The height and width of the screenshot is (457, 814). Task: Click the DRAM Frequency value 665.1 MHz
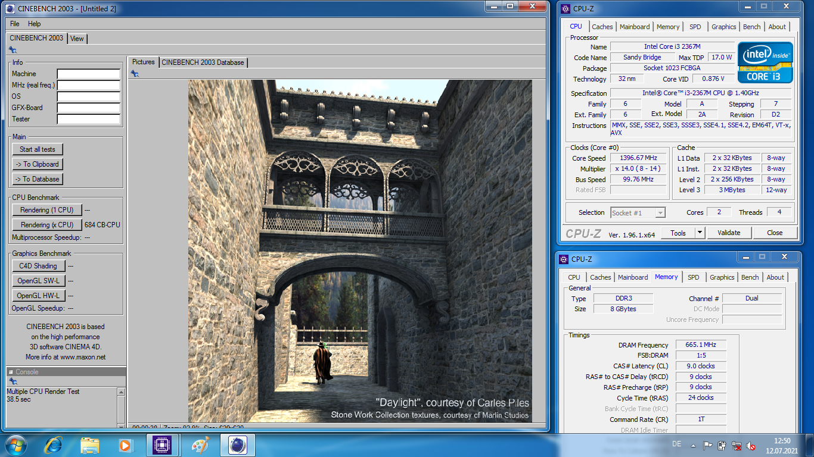701,345
